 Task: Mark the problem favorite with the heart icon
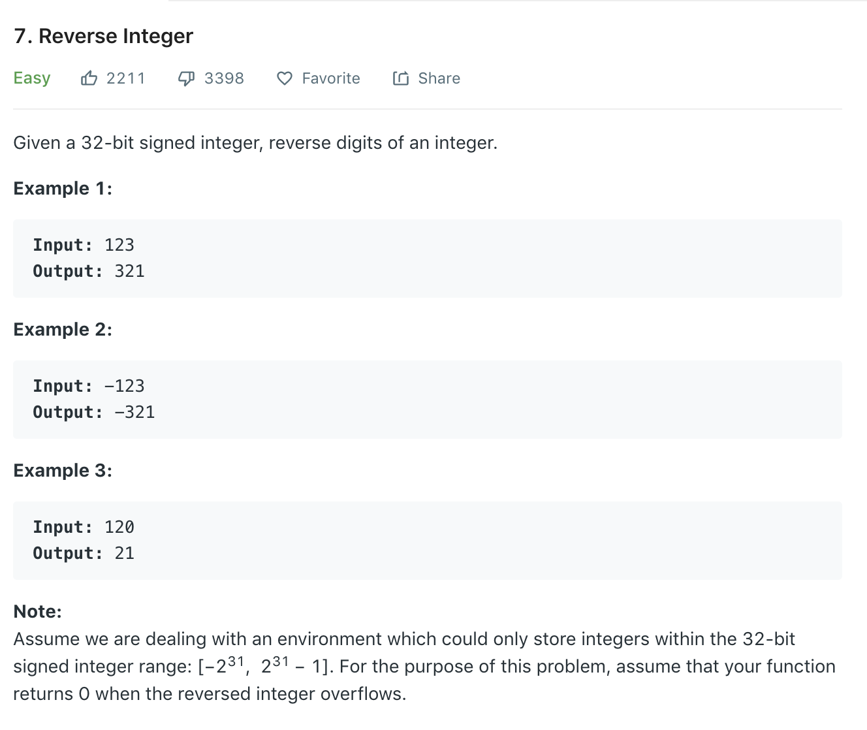click(285, 78)
